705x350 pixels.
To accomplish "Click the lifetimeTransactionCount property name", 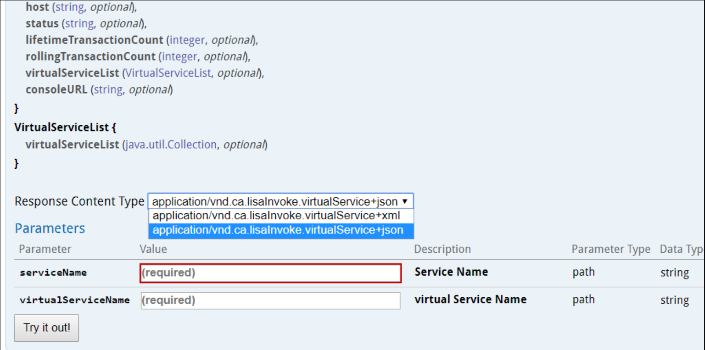I will (x=94, y=40).
